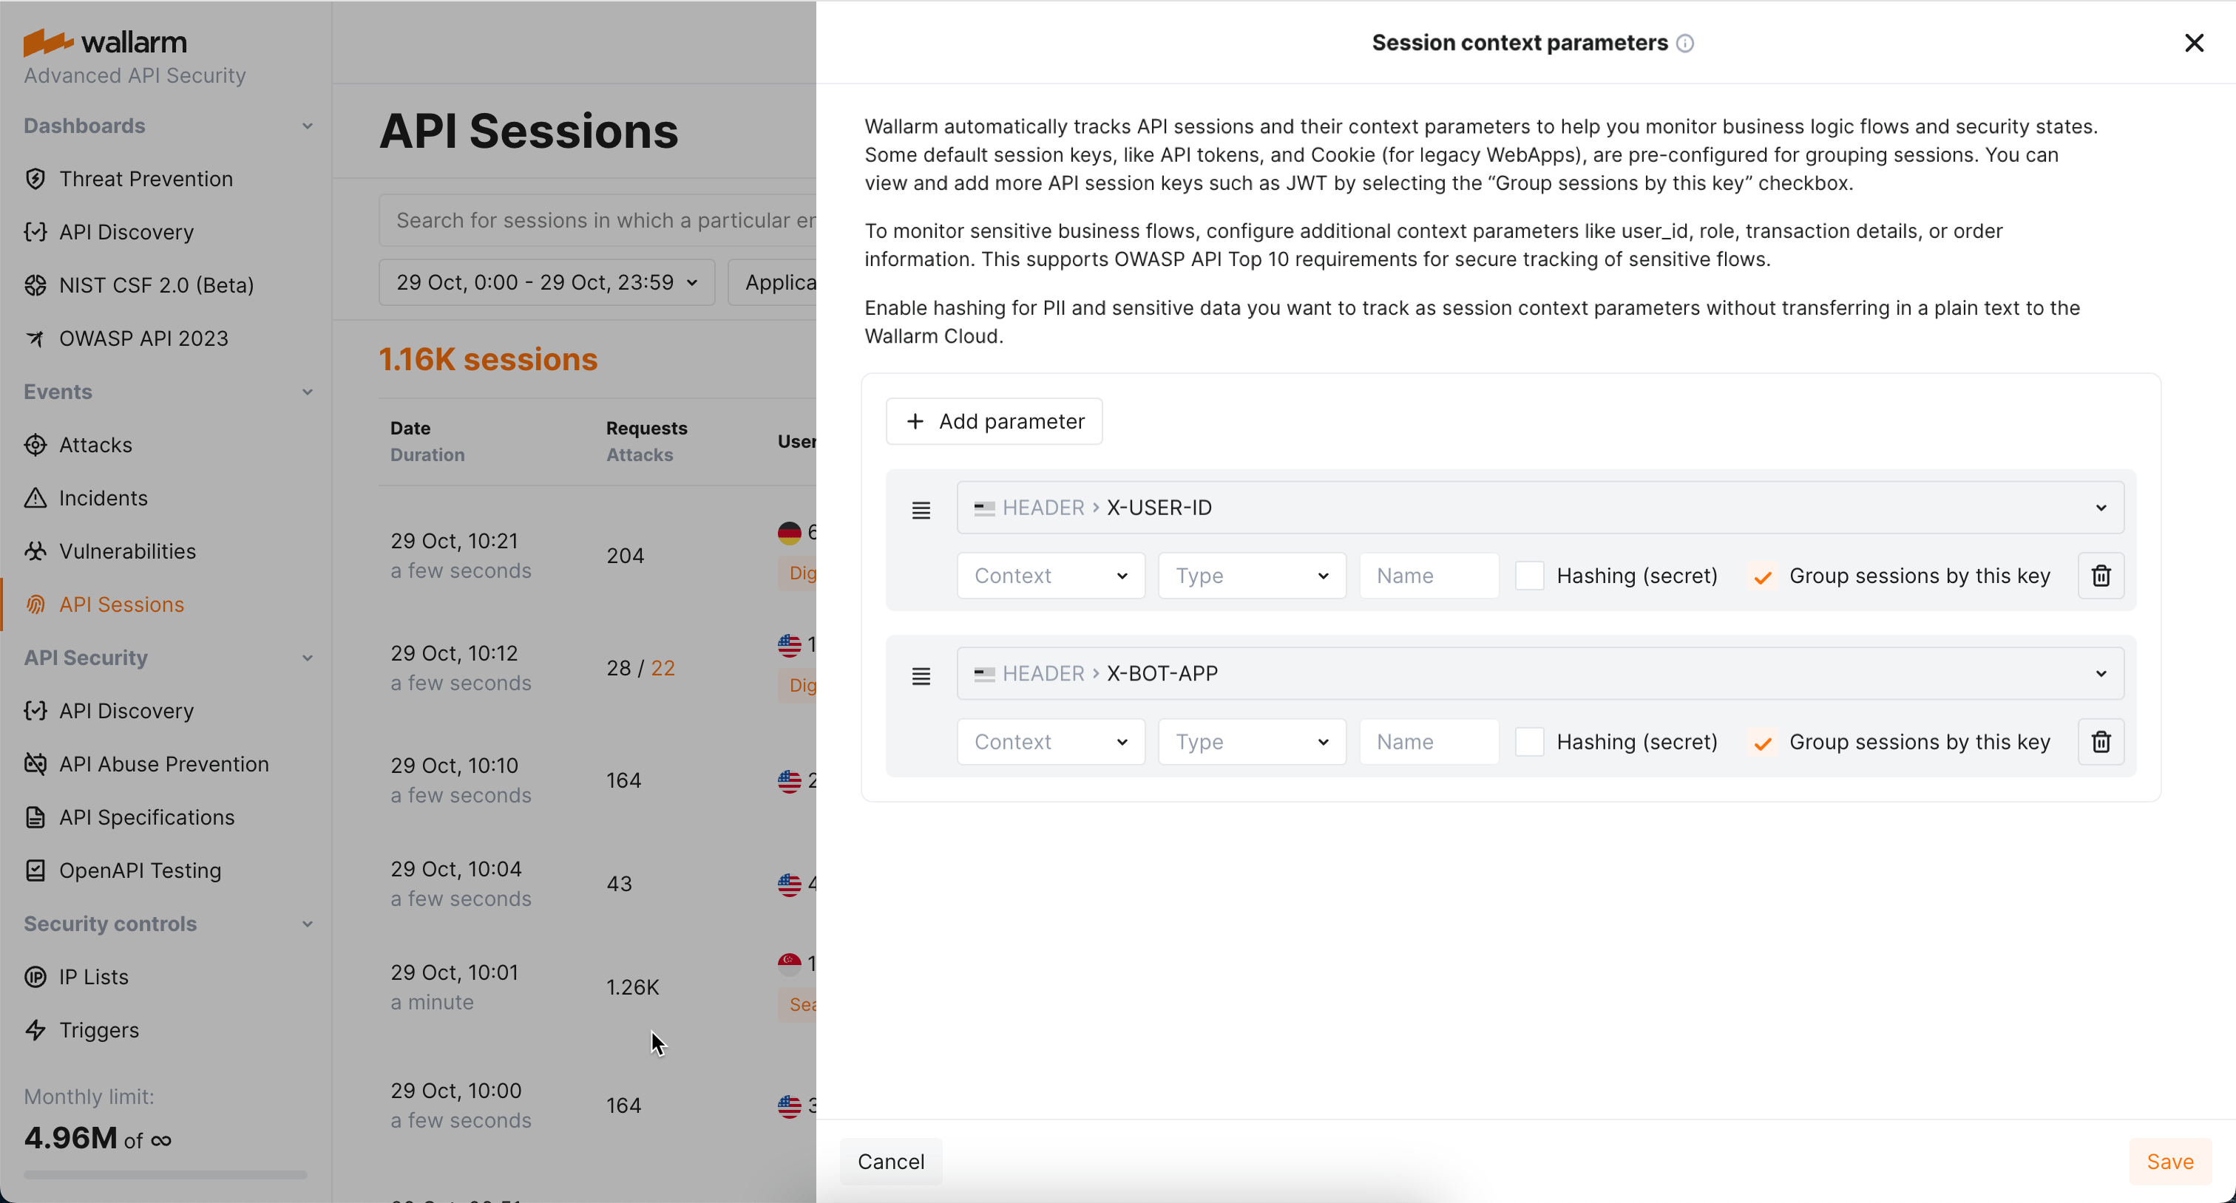Close the Session context parameters panel

(2193, 43)
